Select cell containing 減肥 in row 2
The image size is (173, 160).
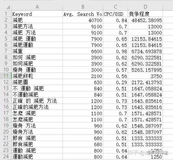37,20
